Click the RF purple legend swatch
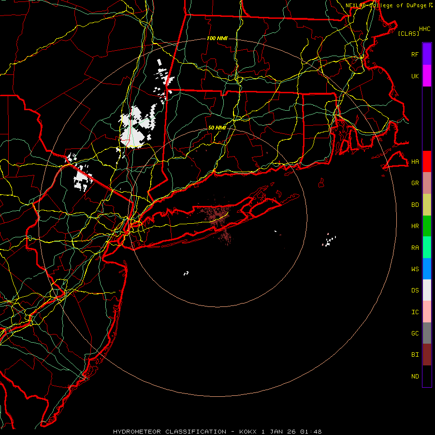Screen dimensions: 435x435 tap(427, 54)
